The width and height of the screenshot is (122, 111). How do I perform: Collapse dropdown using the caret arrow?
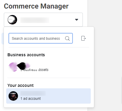[77, 20]
